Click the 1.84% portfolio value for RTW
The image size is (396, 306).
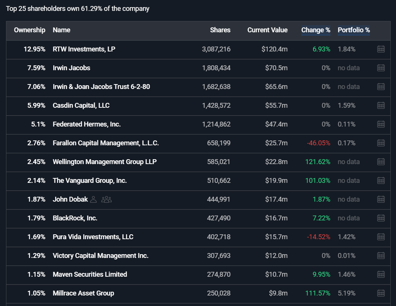(x=346, y=49)
